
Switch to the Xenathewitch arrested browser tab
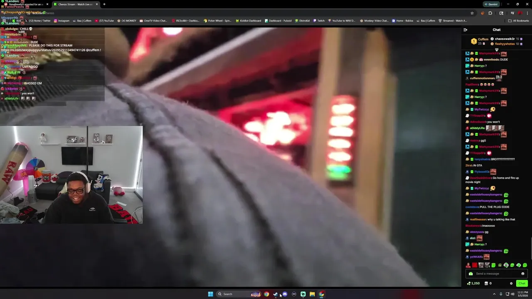tap(26, 4)
